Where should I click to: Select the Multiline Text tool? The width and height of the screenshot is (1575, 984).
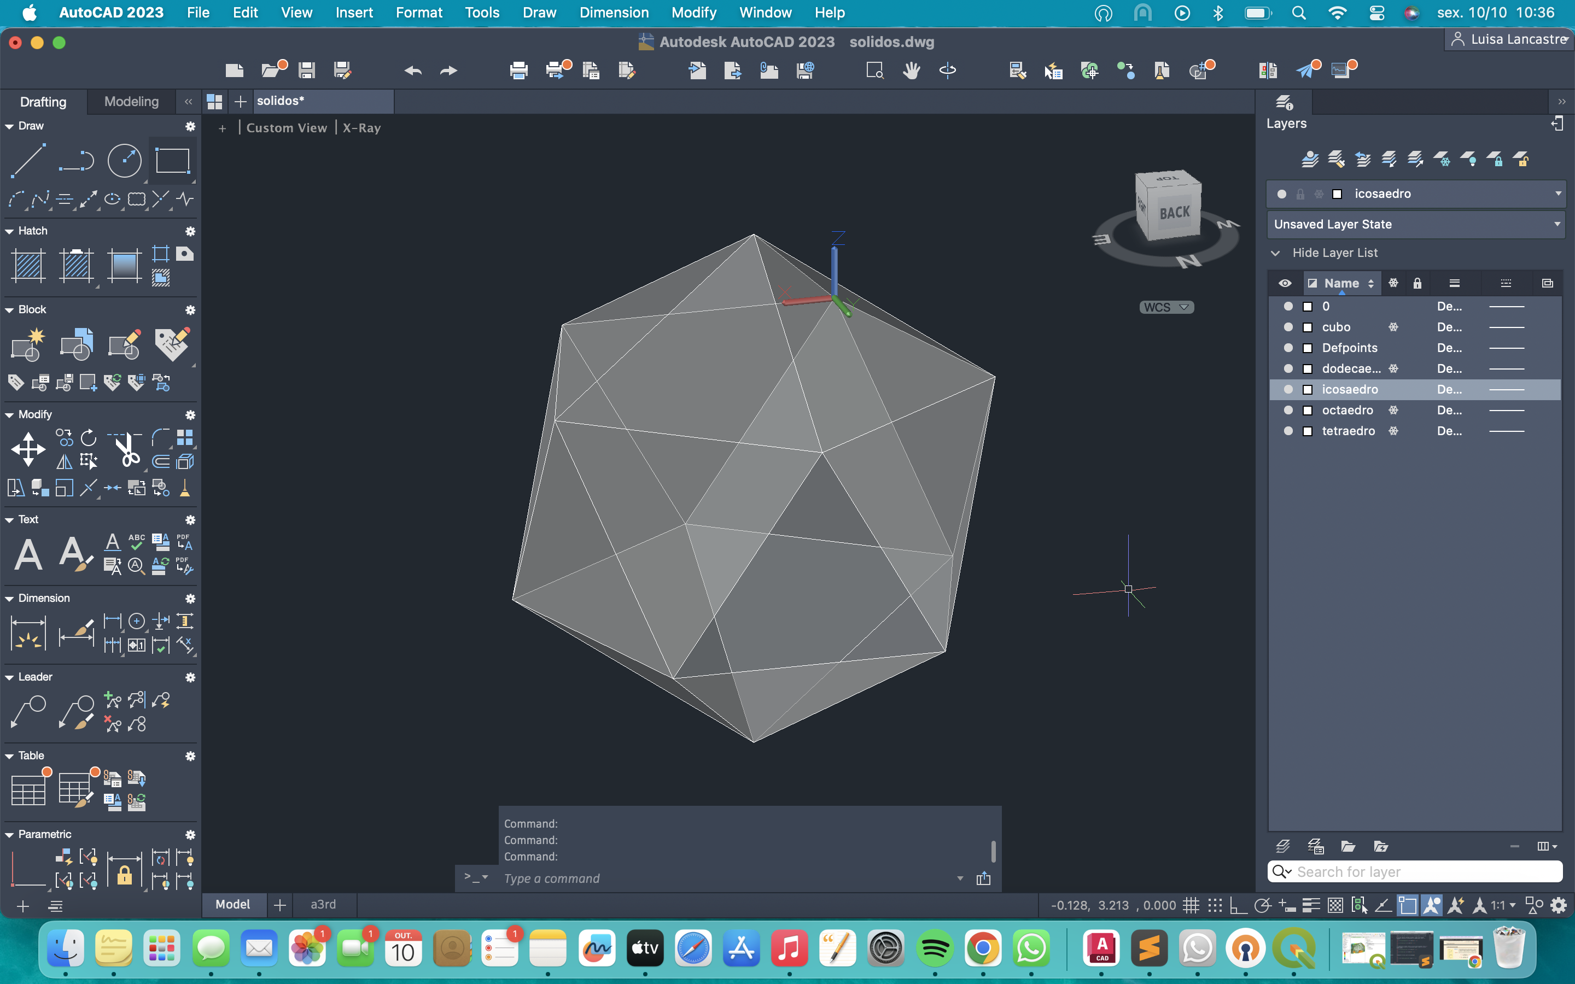(28, 554)
